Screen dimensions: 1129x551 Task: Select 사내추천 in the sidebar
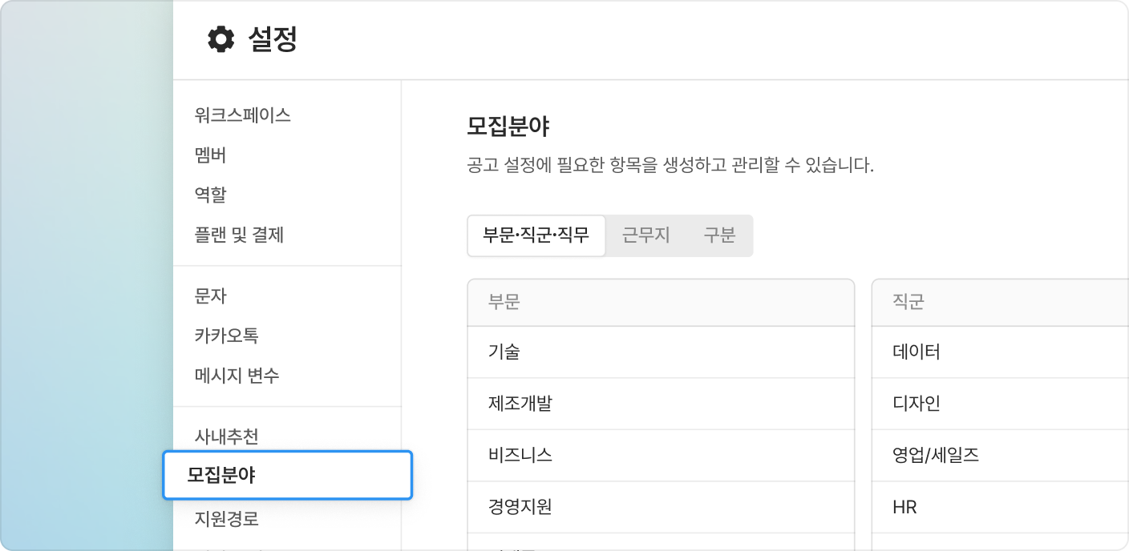[x=226, y=436]
